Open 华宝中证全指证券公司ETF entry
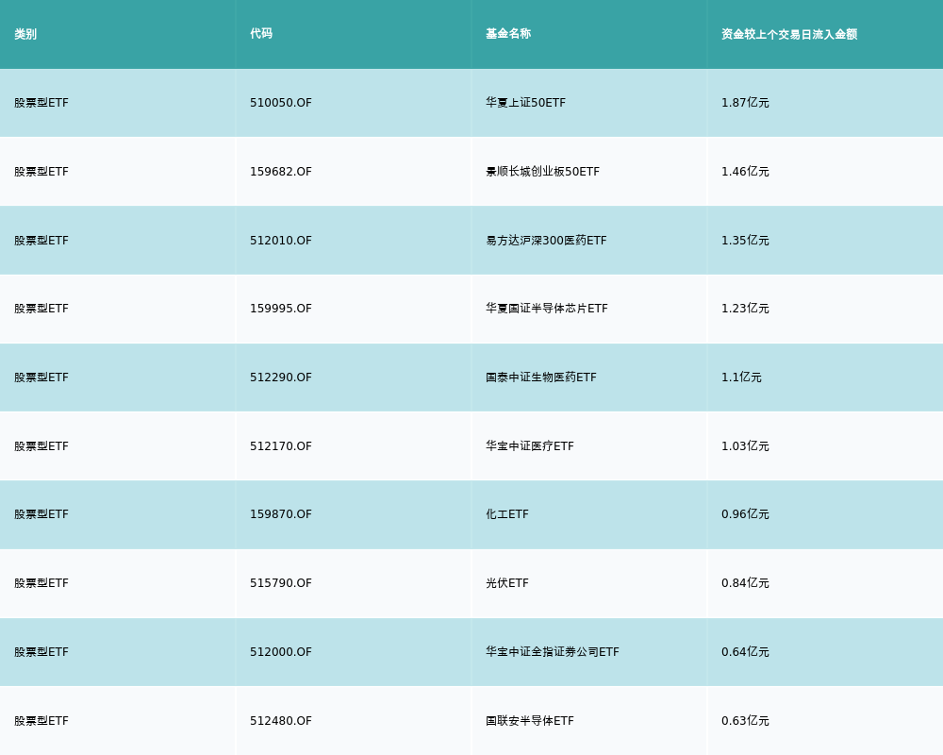The image size is (943, 755). (x=553, y=652)
